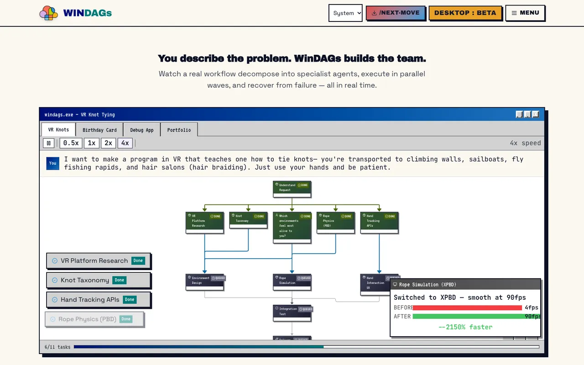Click agent icon on Hand Interaction UX node
This screenshot has height=365, width=584.
[364, 277]
